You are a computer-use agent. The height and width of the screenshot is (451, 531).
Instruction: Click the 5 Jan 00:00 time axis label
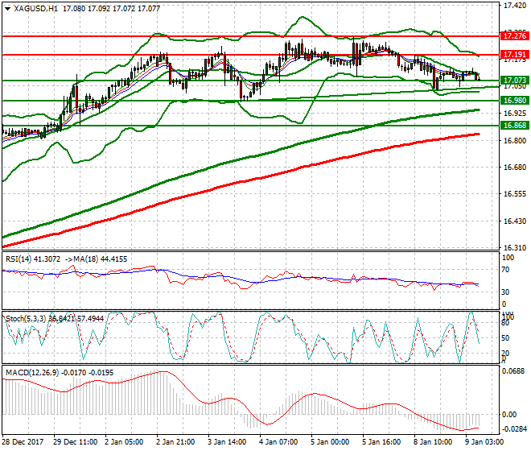click(330, 442)
